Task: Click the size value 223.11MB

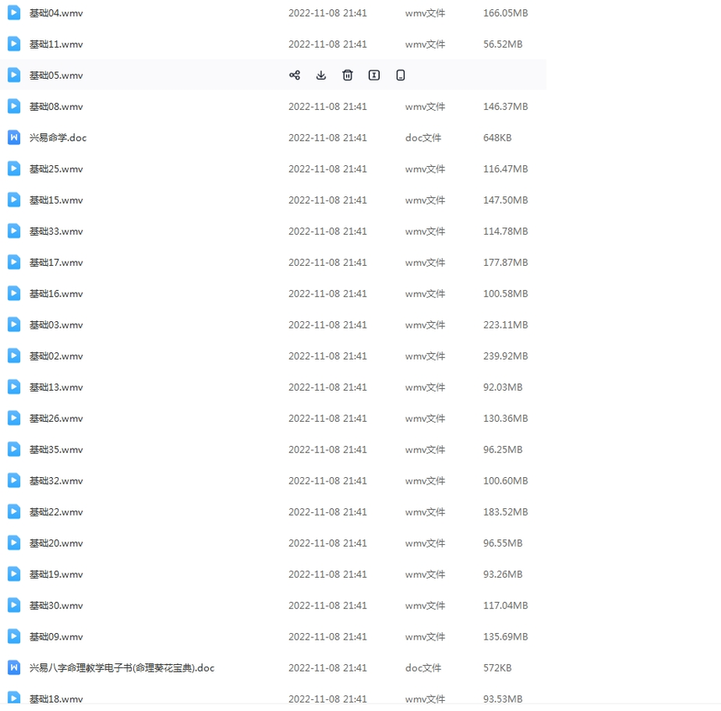Action: tap(506, 325)
